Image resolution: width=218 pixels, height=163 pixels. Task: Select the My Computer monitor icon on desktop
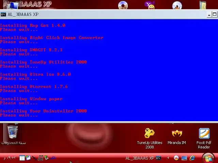pos(13,5)
